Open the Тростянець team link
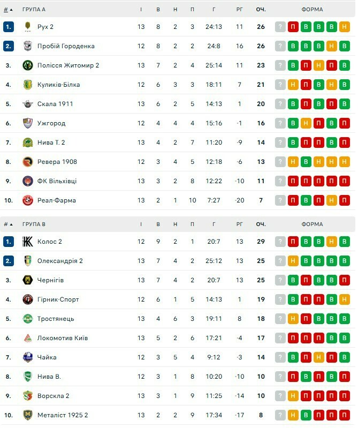The image size is (358, 428). click(x=56, y=319)
